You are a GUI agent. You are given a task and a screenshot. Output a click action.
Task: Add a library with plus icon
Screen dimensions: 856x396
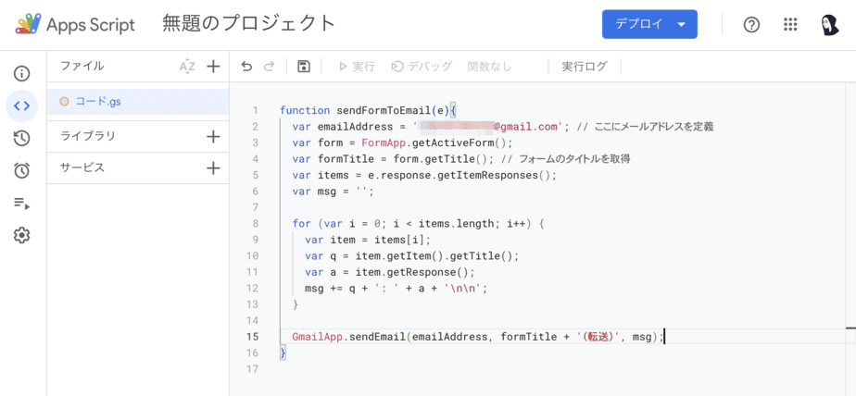click(213, 136)
